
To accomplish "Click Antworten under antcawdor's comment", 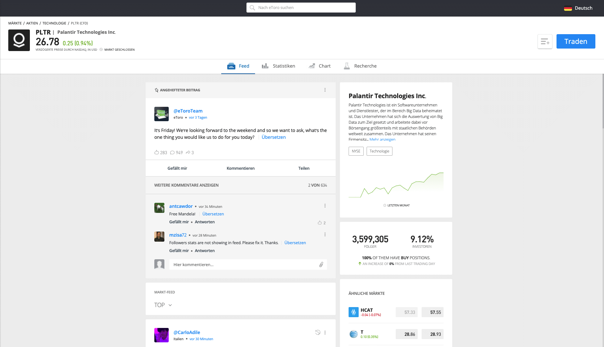I will pos(205,222).
